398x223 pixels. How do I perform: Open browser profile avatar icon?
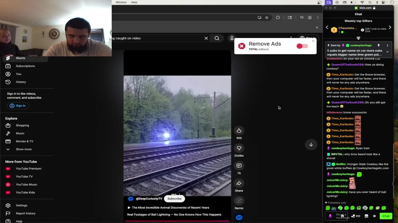(310, 18)
